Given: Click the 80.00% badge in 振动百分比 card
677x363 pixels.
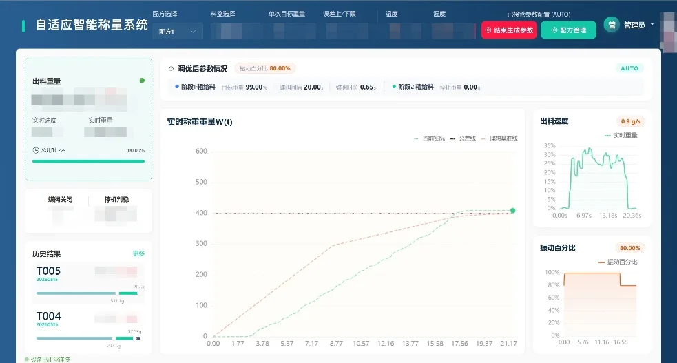Looking at the screenshot, I should point(630,248).
